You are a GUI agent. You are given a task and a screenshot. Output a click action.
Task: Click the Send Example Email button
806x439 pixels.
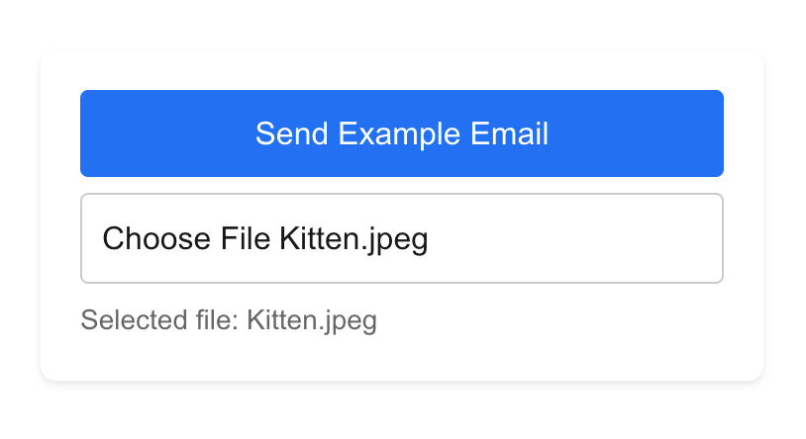pyautogui.click(x=401, y=133)
